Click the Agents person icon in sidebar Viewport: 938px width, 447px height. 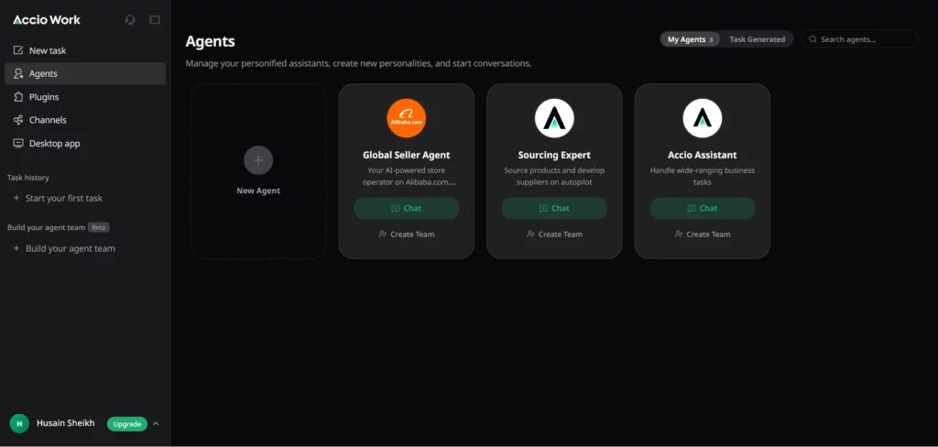18,73
